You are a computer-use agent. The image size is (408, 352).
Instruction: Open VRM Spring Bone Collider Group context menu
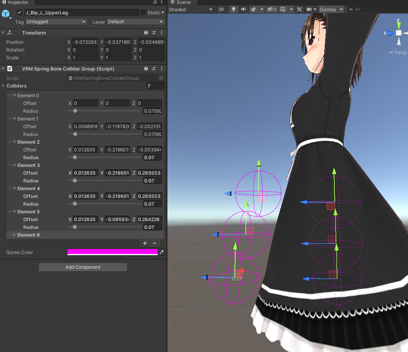click(x=162, y=69)
